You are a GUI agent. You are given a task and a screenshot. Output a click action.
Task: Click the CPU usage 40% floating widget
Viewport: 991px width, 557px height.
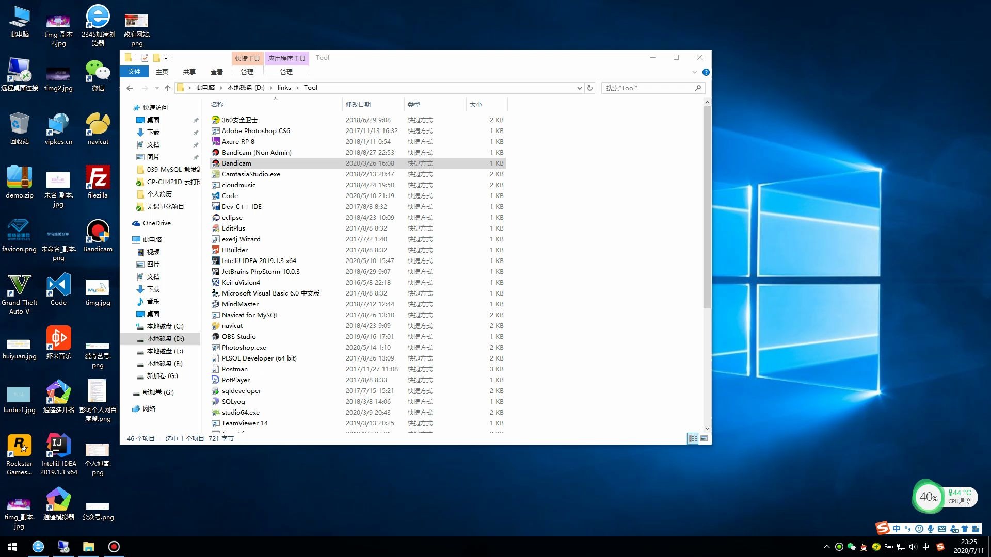(928, 497)
